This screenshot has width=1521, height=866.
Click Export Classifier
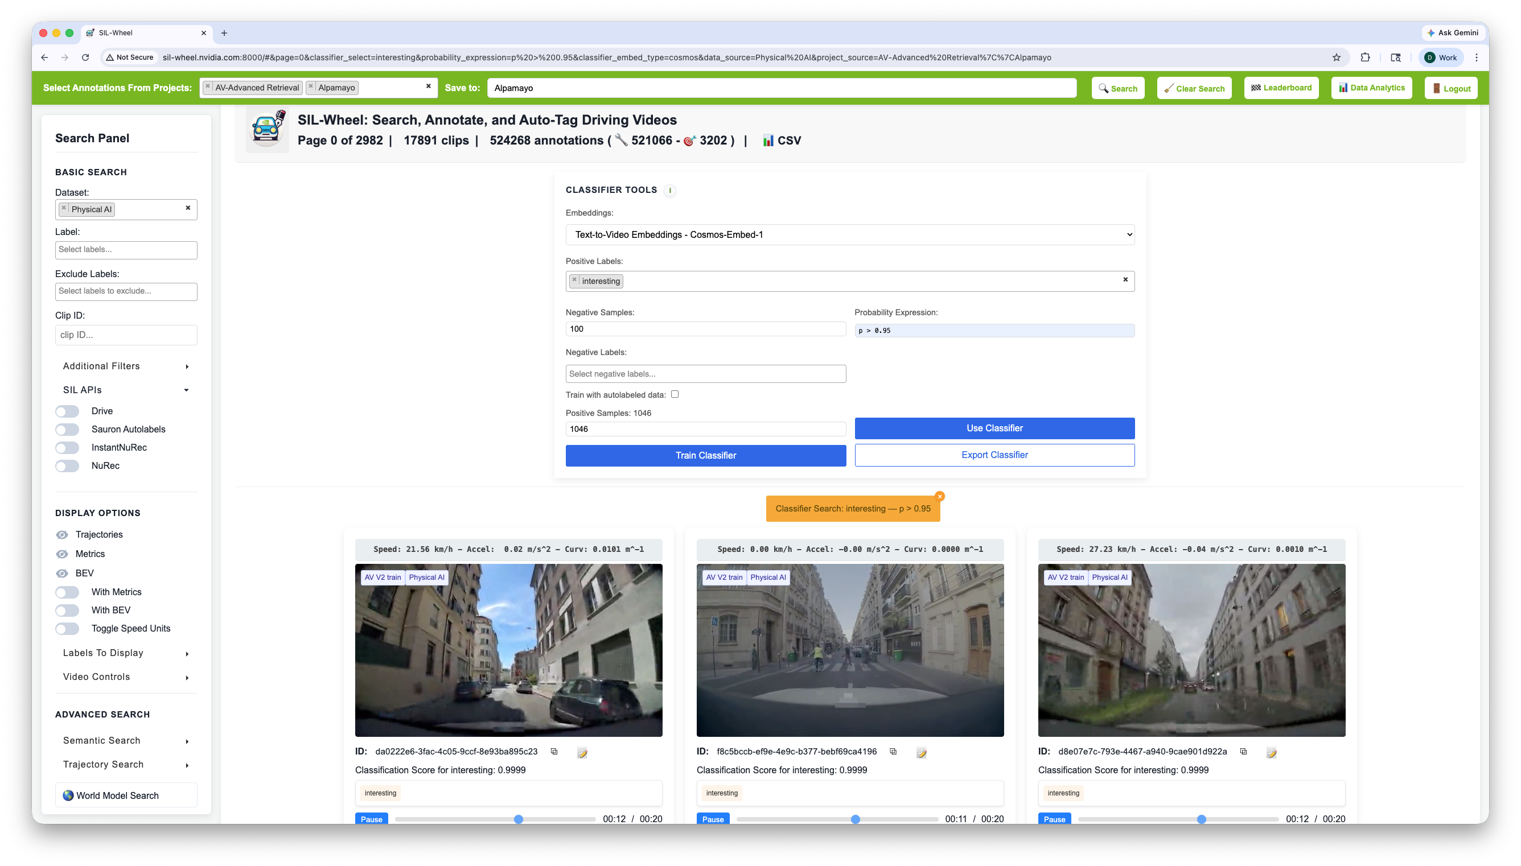click(x=994, y=455)
